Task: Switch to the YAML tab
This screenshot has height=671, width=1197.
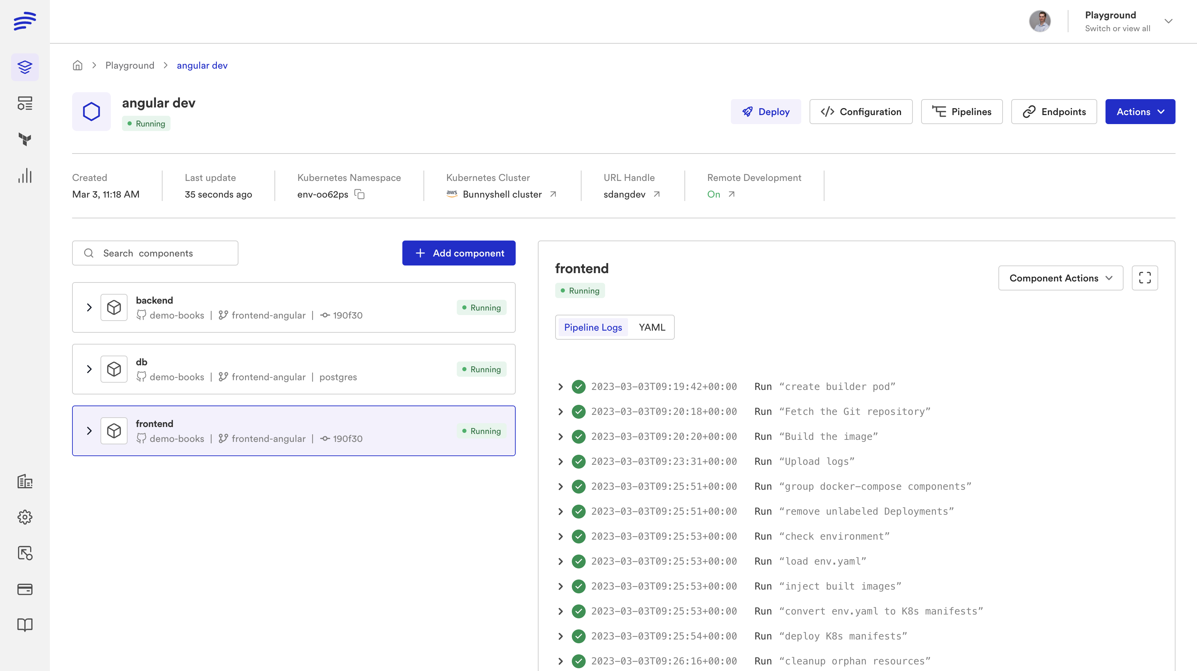Action: (652, 327)
